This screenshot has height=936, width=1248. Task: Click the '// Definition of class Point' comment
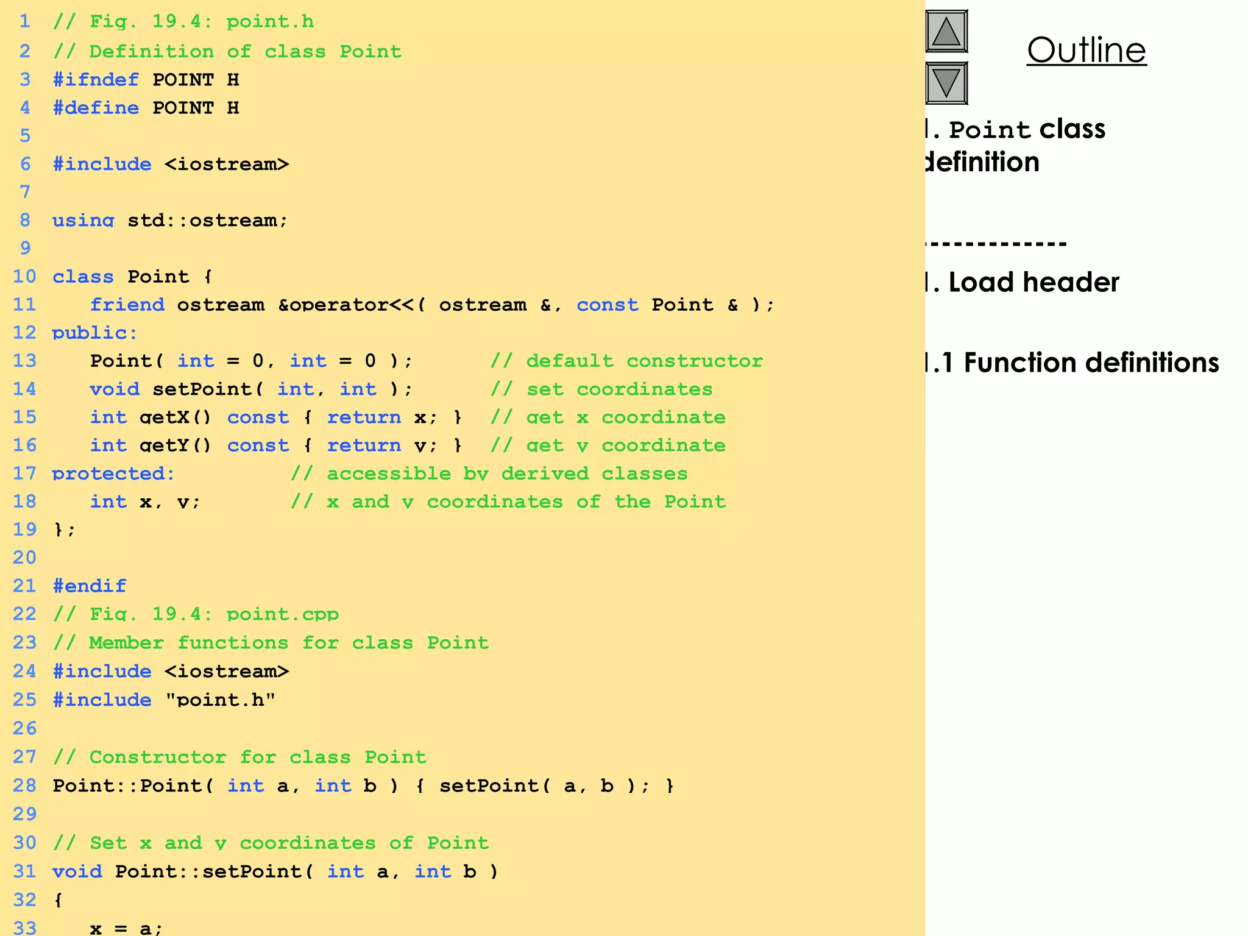point(227,51)
